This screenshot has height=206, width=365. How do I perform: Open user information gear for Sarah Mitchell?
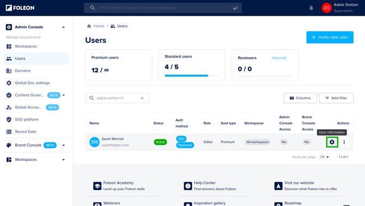click(x=332, y=142)
